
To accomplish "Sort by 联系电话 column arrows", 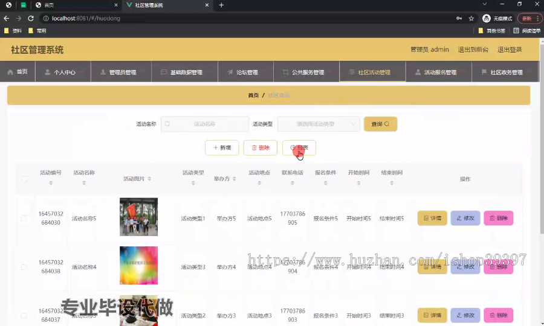I will coord(293,183).
